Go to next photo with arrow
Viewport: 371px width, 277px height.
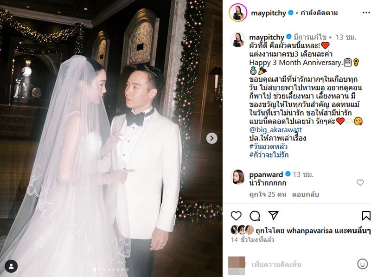[x=211, y=138]
